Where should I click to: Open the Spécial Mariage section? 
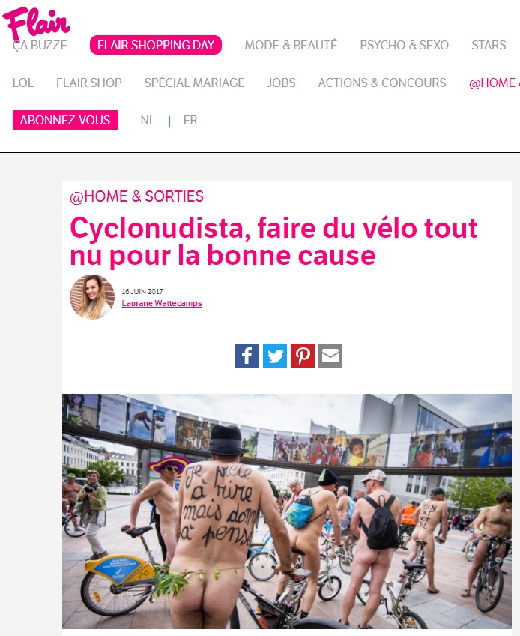coord(194,82)
